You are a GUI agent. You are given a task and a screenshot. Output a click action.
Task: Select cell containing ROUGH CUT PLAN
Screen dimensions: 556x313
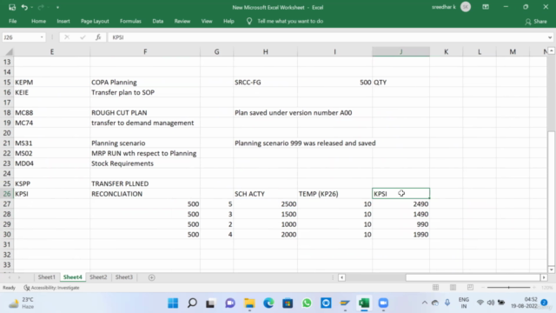point(145,113)
